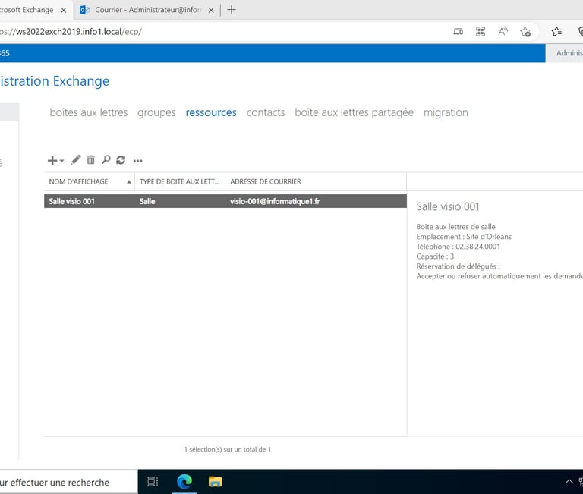
Task: Click the Windows search box in taskbar
Action: pyautogui.click(x=68, y=483)
